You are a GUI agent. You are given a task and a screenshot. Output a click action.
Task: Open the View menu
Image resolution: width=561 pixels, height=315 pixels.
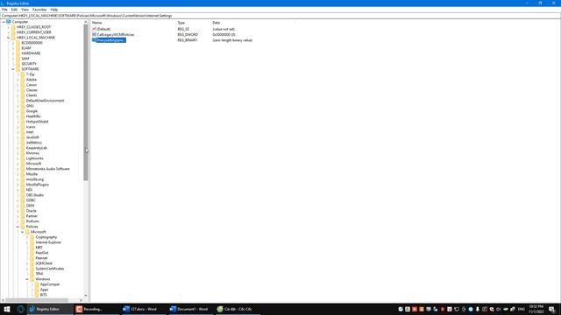(x=25, y=10)
